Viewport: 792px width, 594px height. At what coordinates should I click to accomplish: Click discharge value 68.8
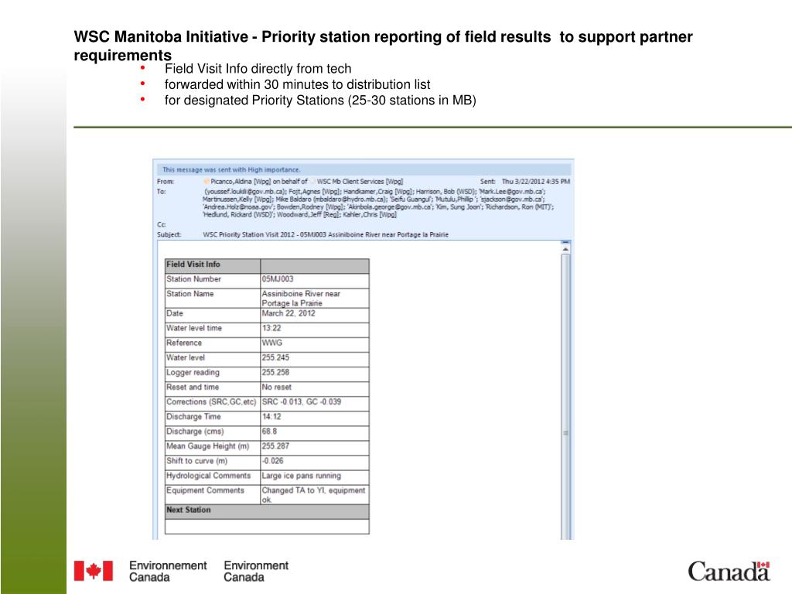(315, 432)
